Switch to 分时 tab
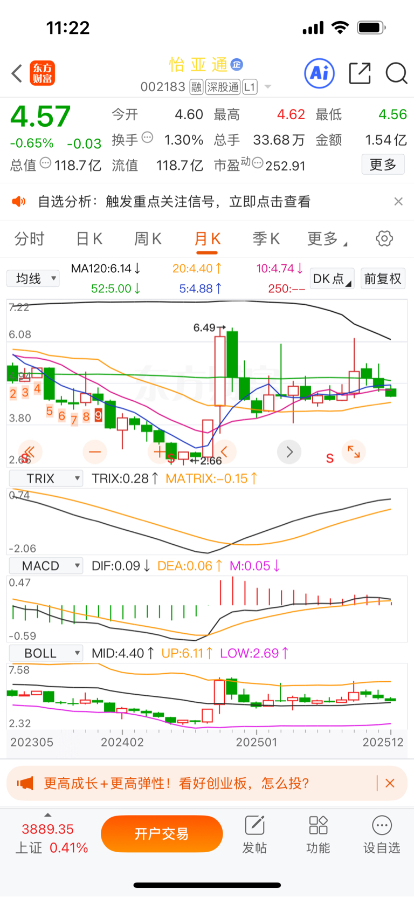414x897 pixels. click(30, 238)
